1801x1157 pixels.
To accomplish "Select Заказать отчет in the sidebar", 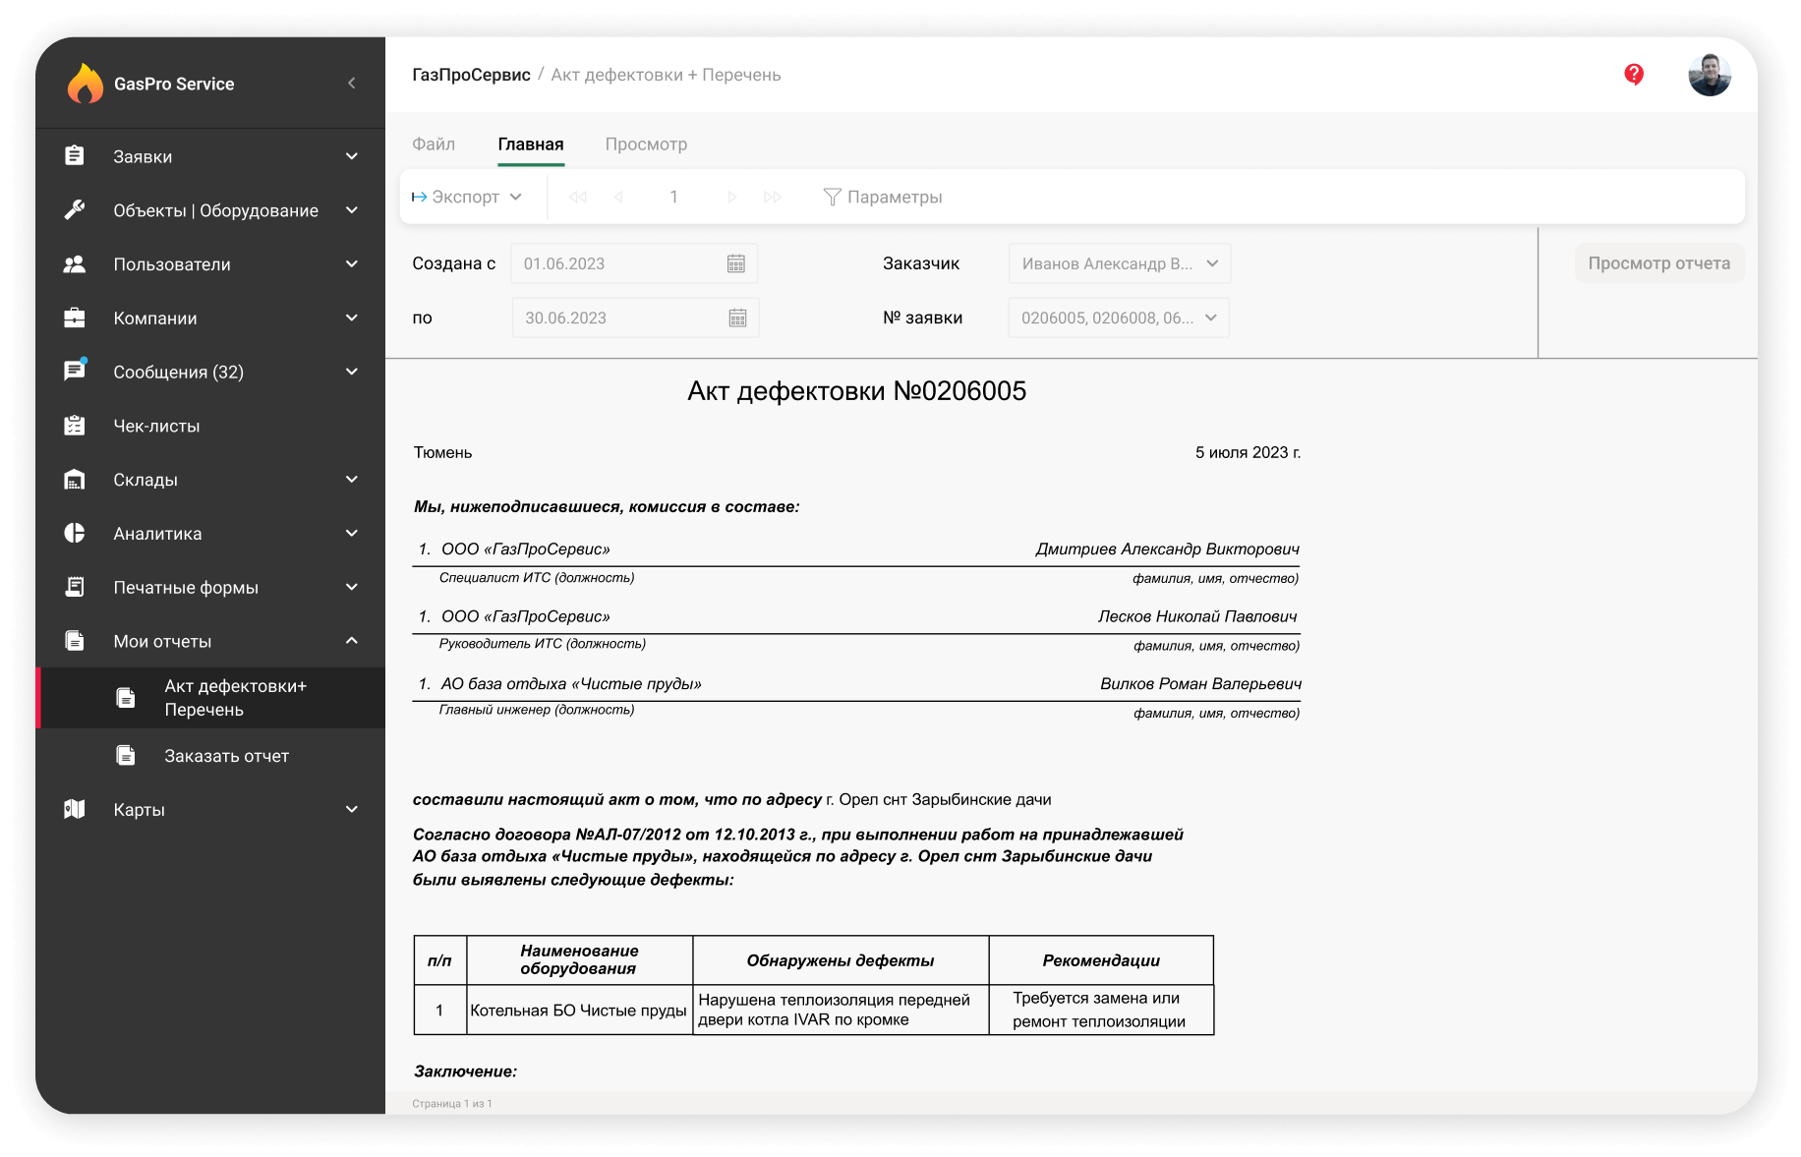I will (x=226, y=755).
